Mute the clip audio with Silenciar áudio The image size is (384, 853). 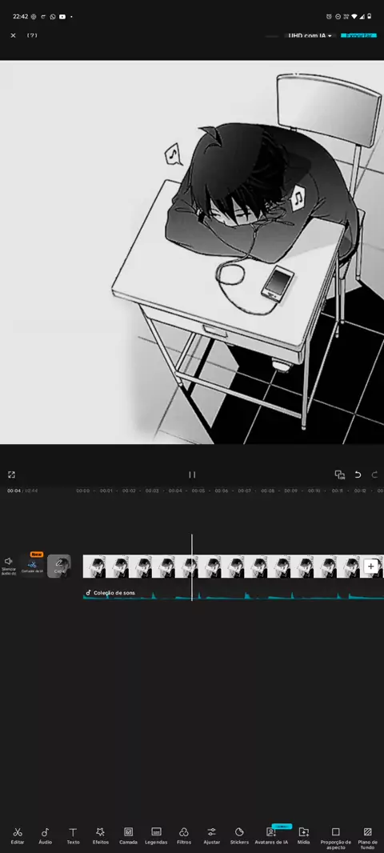click(9, 566)
